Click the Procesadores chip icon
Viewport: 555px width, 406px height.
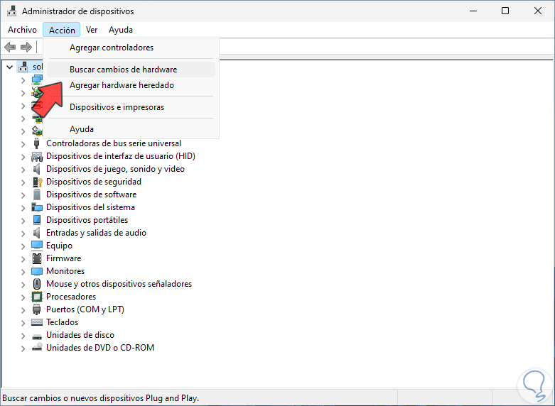[x=37, y=297]
